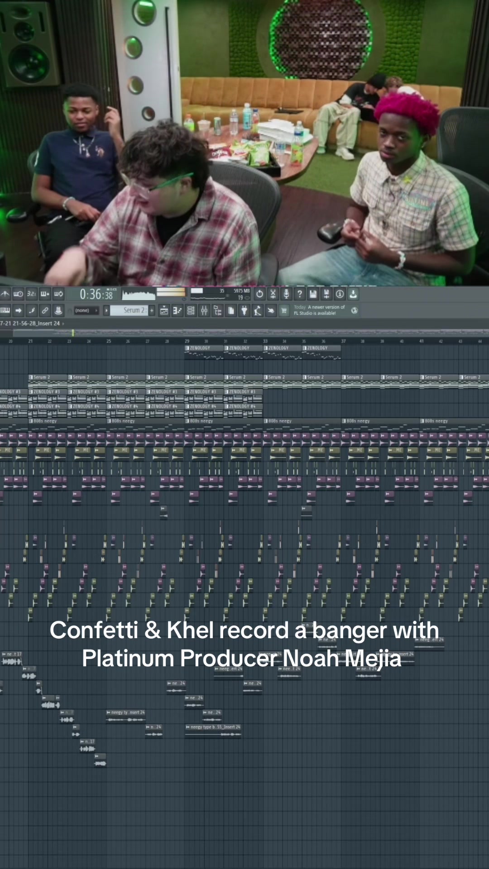
Task: Click the Serum 2 clip at bar 29
Action: point(203,377)
